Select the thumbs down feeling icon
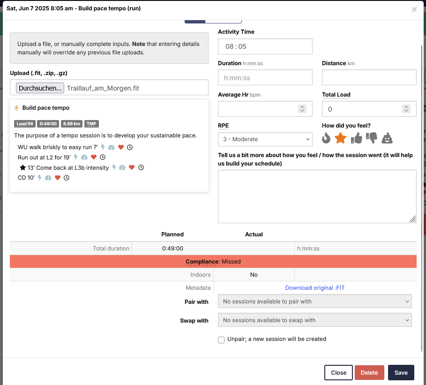The height and width of the screenshot is (385, 426). [x=371, y=138]
